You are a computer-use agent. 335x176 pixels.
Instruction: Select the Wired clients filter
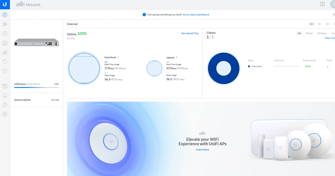pyautogui.click(x=309, y=33)
